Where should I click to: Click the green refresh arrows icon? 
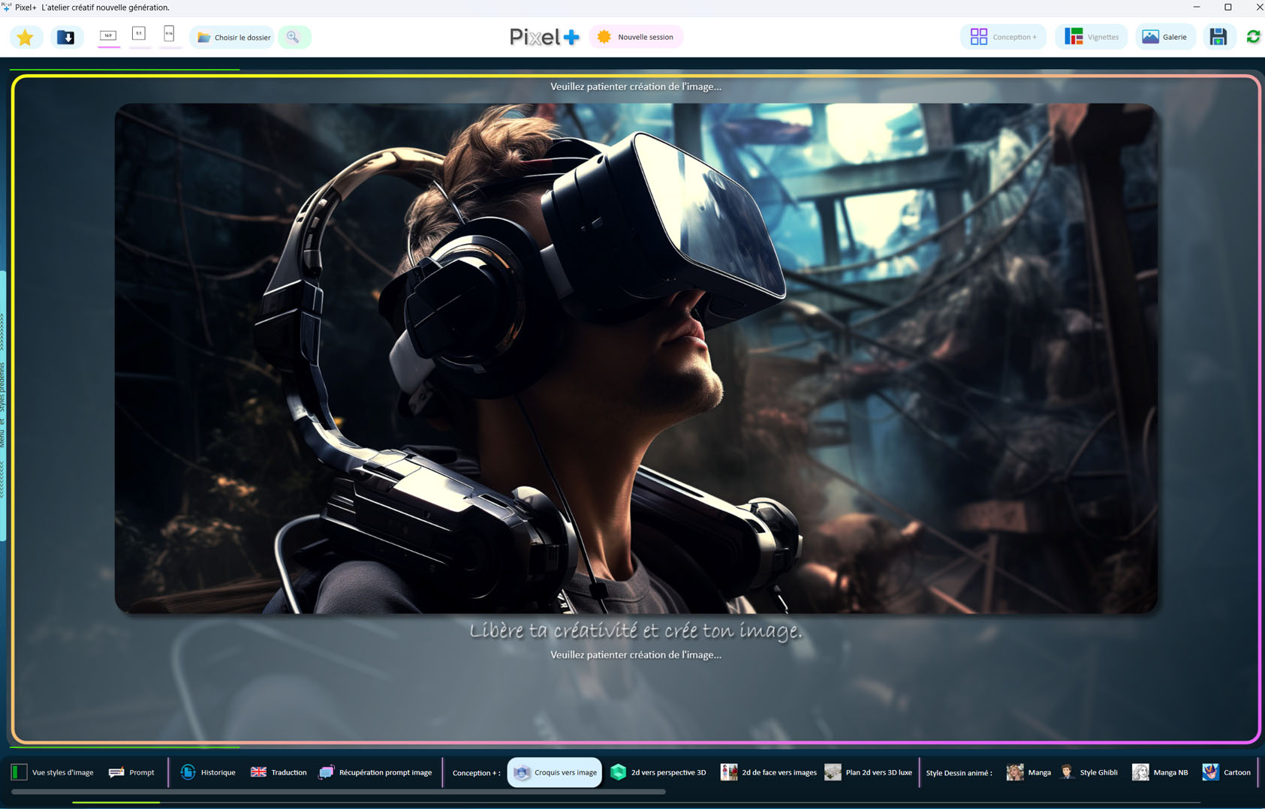[x=1252, y=37]
